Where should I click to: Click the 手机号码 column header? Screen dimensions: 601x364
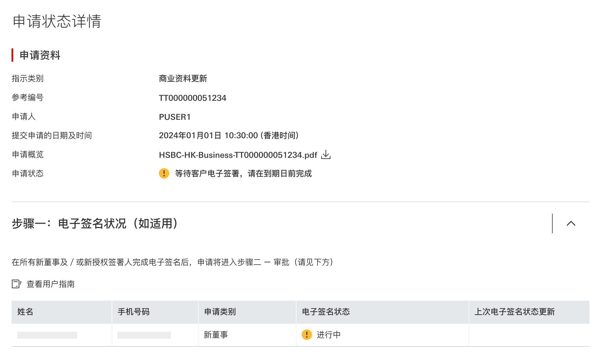click(x=134, y=312)
